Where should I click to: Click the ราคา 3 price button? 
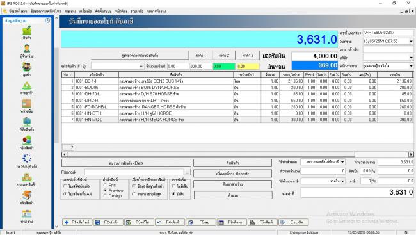[248, 56]
